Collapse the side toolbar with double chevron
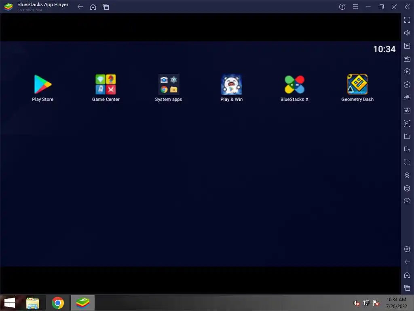Viewport: 414px width, 311px height. tap(408, 7)
